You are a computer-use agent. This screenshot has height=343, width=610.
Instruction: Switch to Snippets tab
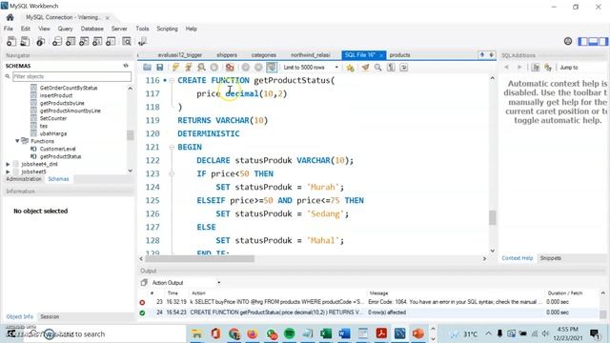pyautogui.click(x=550, y=258)
